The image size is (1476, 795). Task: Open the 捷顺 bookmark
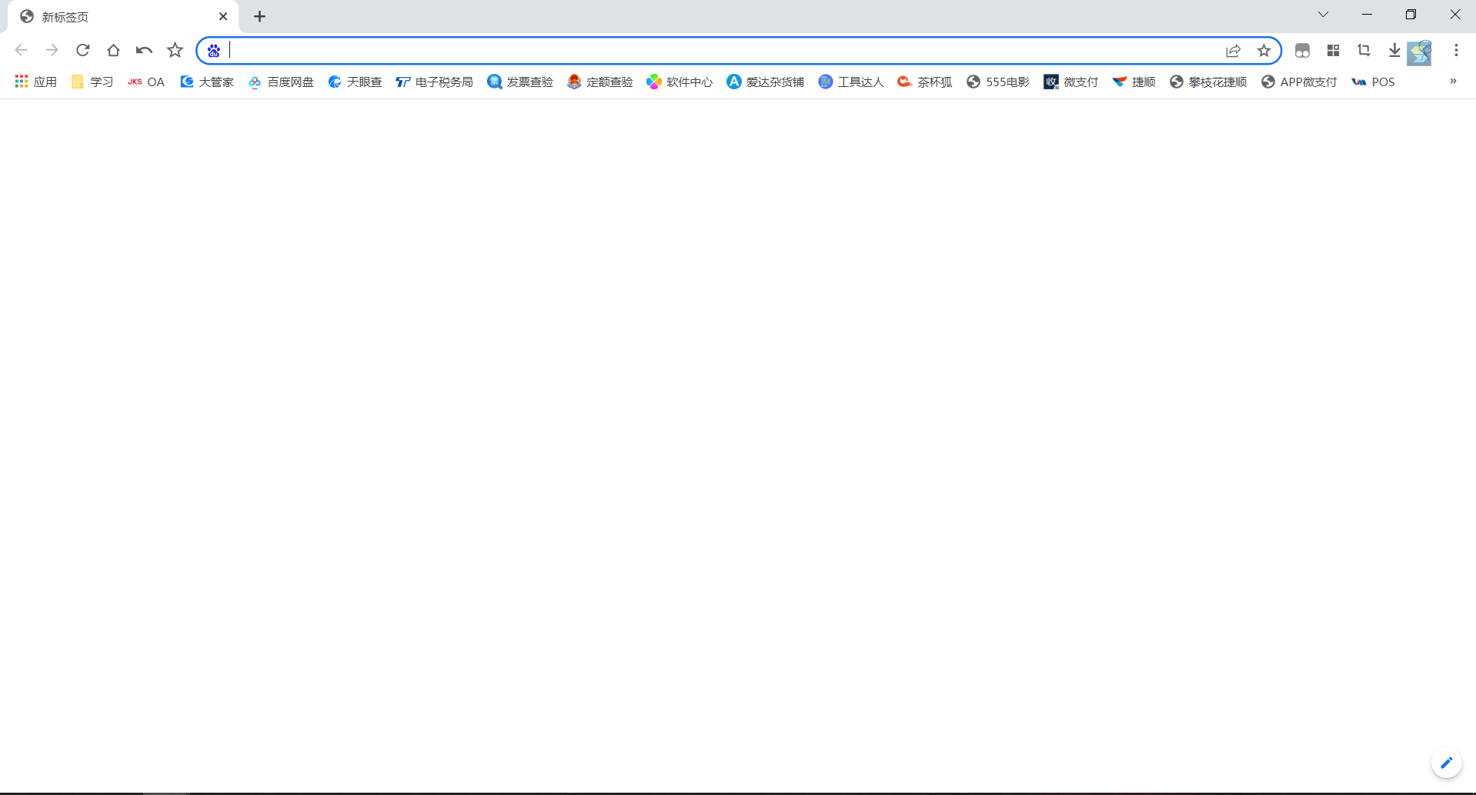1134,82
